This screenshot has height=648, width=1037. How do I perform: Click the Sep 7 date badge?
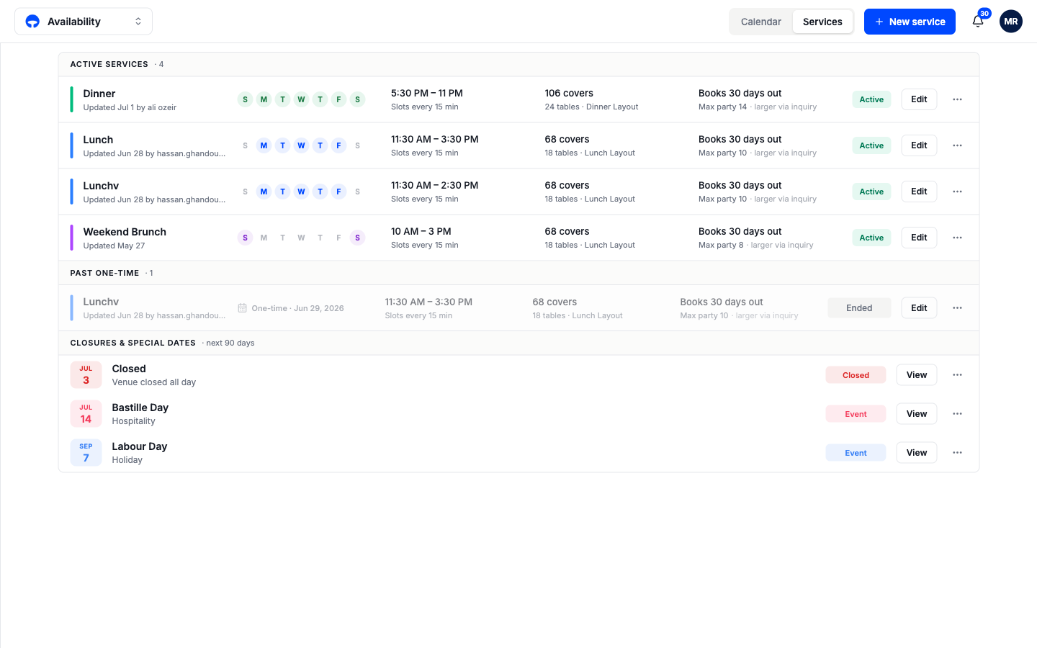86,453
